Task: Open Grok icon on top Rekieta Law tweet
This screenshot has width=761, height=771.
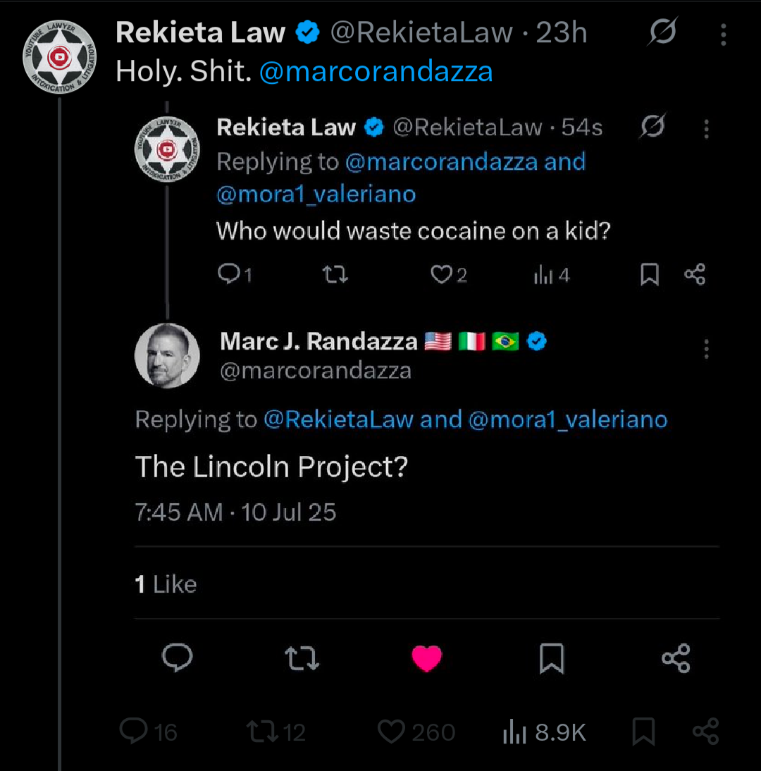Action: (x=662, y=32)
